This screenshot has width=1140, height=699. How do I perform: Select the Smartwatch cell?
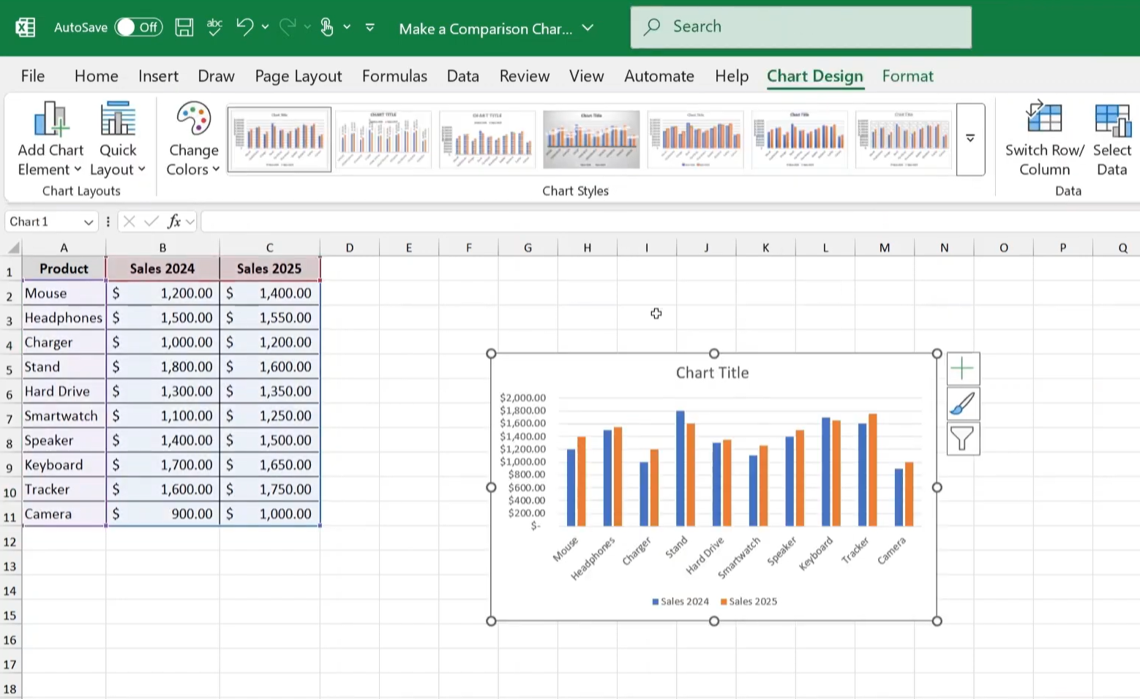coord(64,416)
